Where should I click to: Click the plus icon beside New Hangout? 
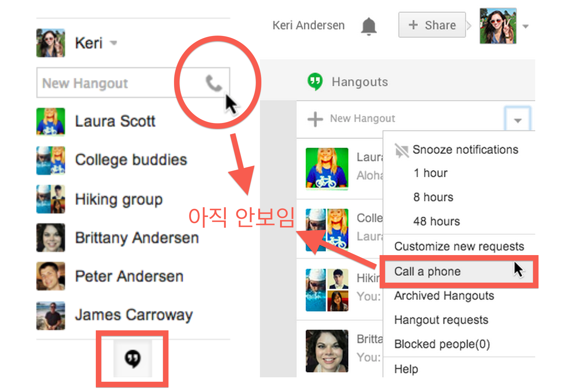315,119
